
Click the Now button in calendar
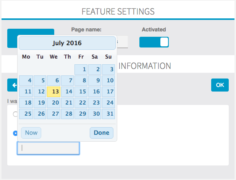click(31, 133)
